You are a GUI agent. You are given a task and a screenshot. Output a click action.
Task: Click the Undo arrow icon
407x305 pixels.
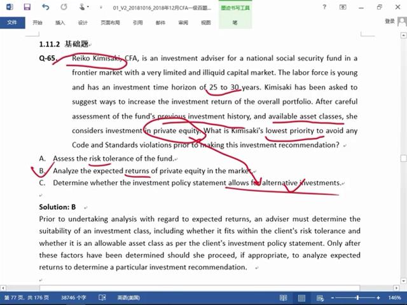[45, 7]
